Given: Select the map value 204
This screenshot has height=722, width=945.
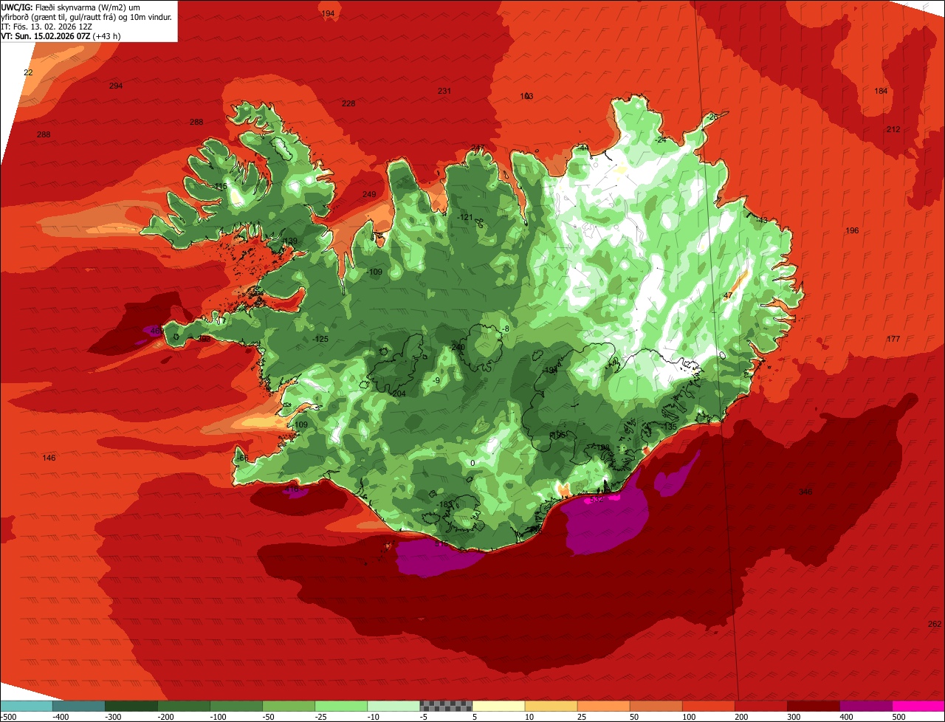Looking at the screenshot, I should [399, 393].
